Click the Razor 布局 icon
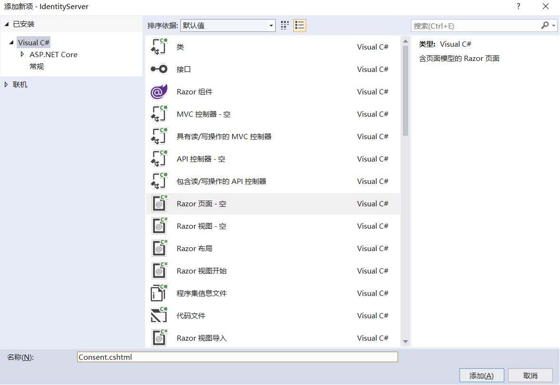The image size is (560, 385). coord(159,248)
